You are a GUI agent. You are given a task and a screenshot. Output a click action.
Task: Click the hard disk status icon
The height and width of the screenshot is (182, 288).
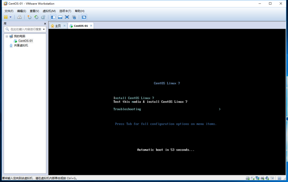coord(248,178)
